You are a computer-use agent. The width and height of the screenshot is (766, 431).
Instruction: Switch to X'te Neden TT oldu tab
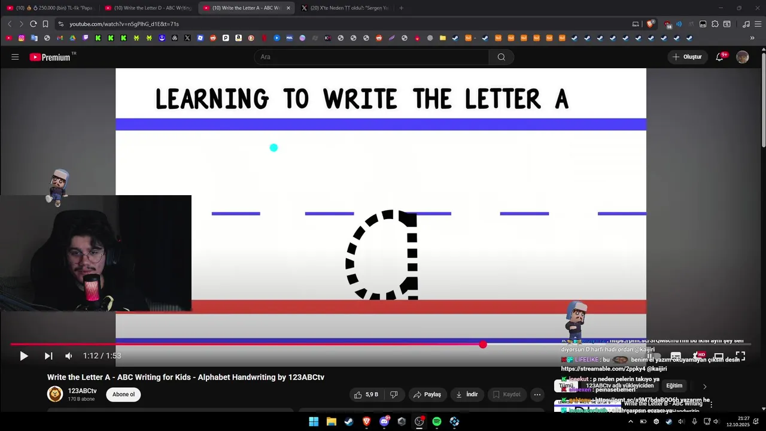click(x=345, y=8)
